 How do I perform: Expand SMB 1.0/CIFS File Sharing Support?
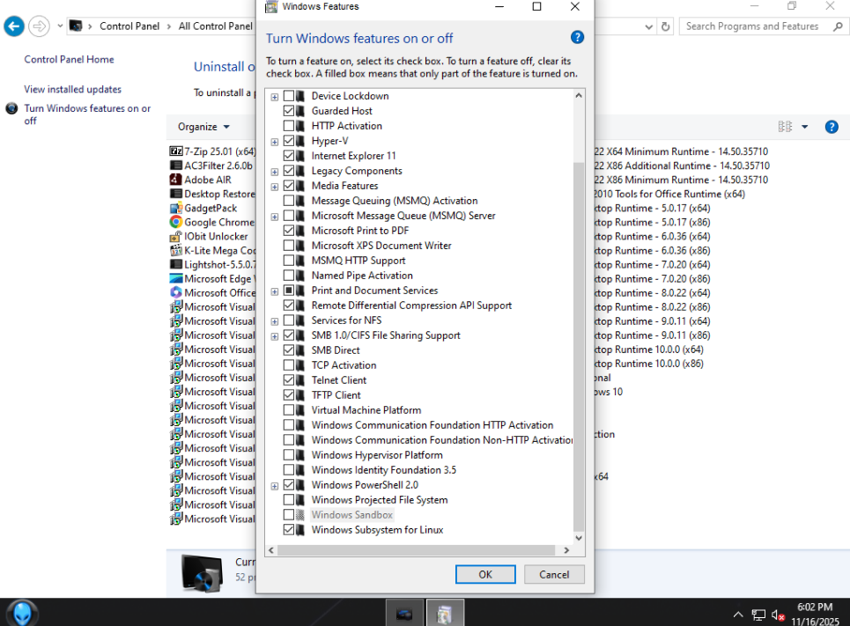[275, 336]
